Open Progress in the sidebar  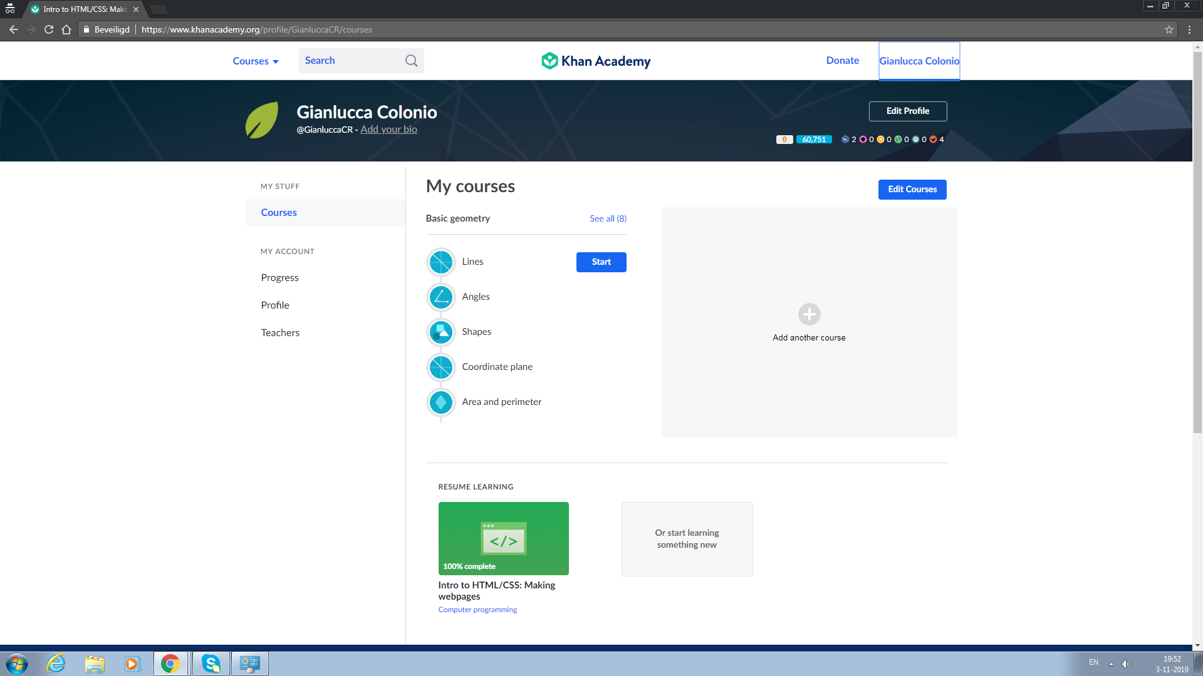click(279, 278)
